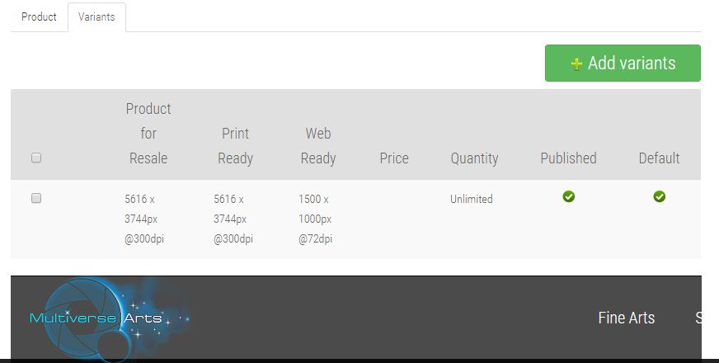Click the Product for Resale column header

pos(148,134)
